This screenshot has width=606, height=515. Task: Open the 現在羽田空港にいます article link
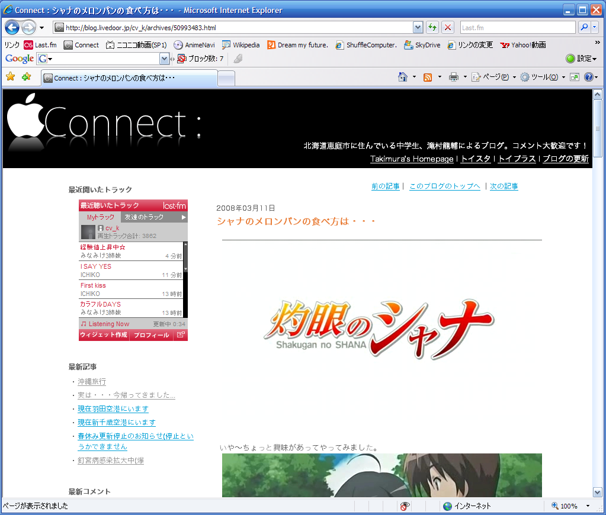(113, 409)
